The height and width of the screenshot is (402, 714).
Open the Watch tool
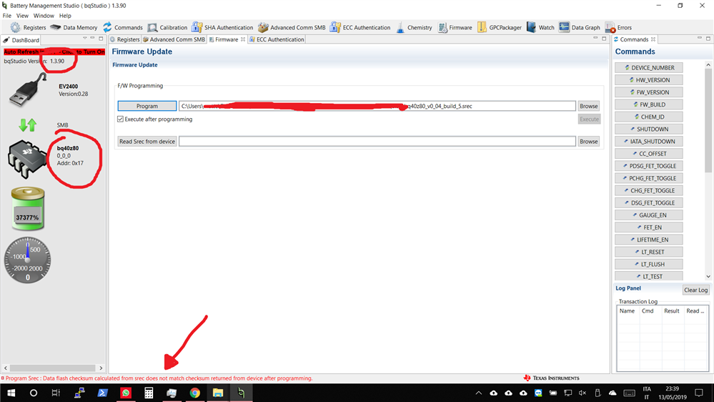pyautogui.click(x=540, y=27)
